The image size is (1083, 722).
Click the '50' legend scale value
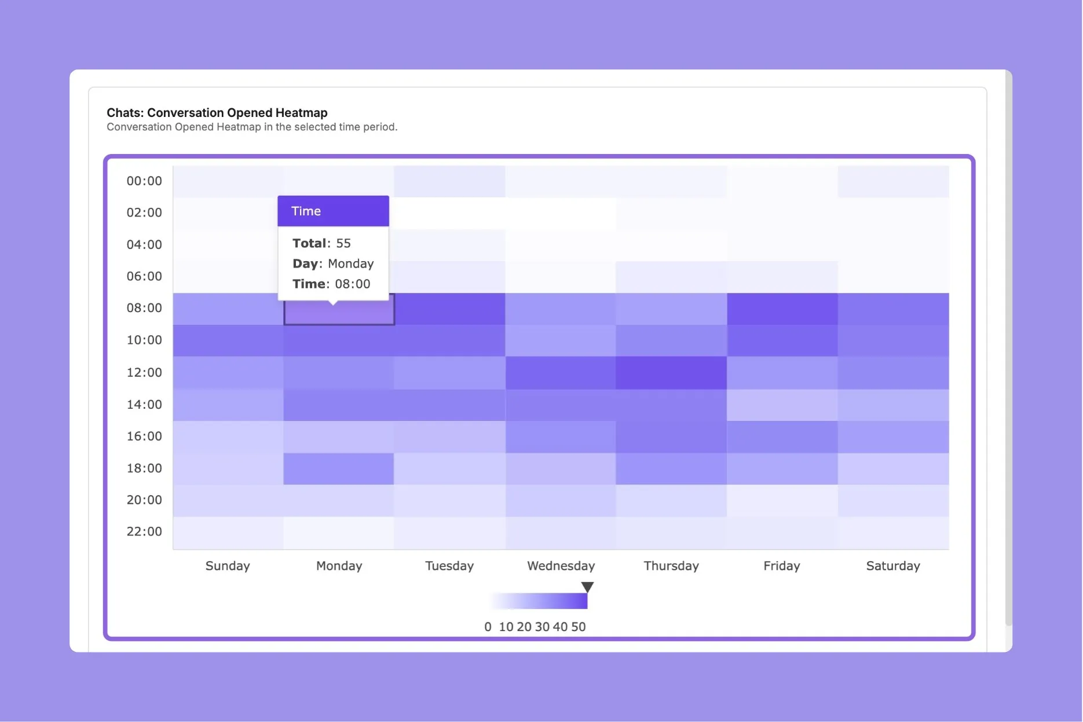578,627
